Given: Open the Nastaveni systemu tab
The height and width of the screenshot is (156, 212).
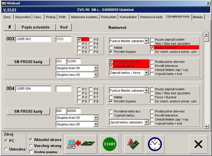Looking at the screenshot, I should click(x=84, y=17).
